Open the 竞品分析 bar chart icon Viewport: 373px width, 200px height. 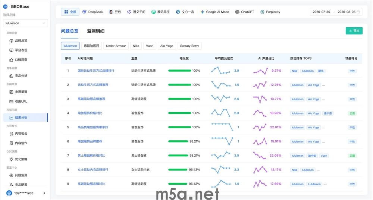(11, 76)
